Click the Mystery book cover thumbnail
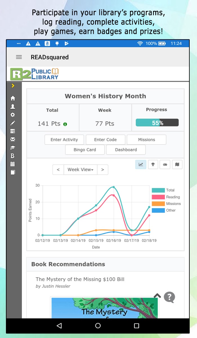 104,308
